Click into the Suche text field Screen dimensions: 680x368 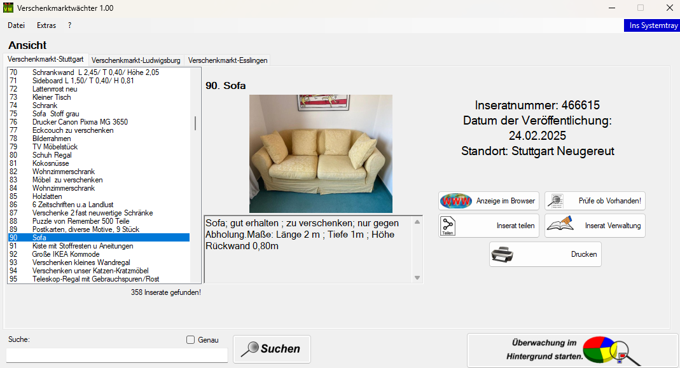pyautogui.click(x=116, y=355)
